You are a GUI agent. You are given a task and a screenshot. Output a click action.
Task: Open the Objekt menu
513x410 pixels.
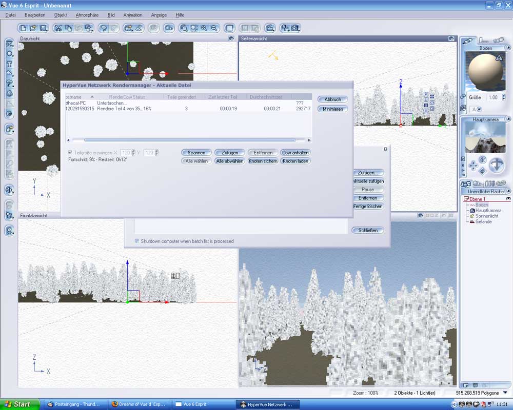coord(61,15)
